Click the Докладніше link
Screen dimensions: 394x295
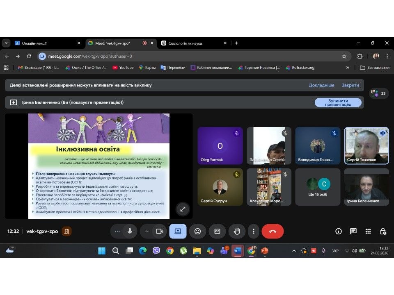tap(321, 85)
